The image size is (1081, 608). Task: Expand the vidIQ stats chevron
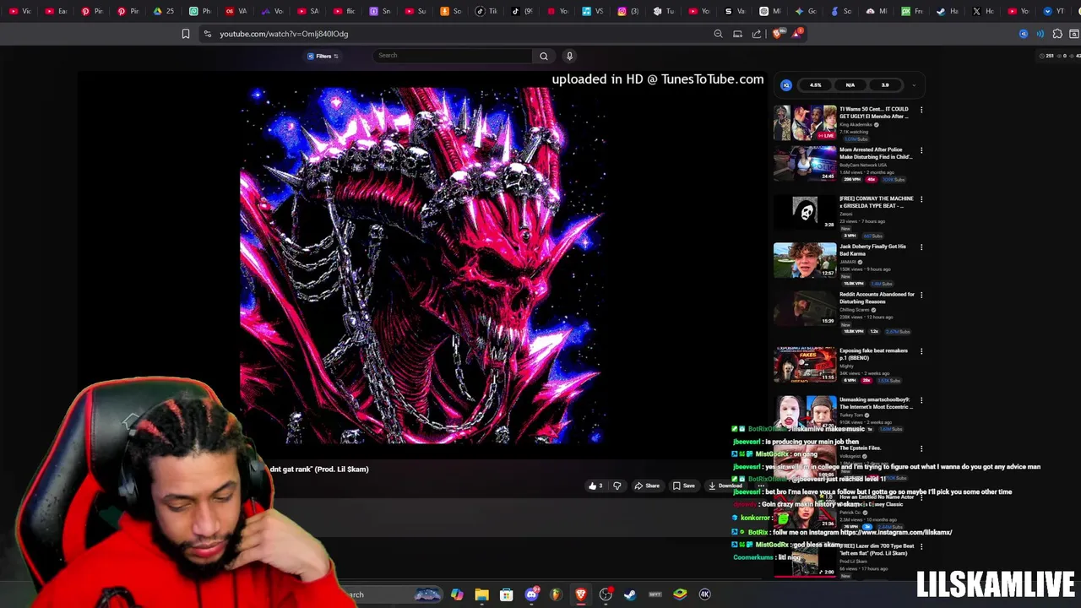pos(913,85)
